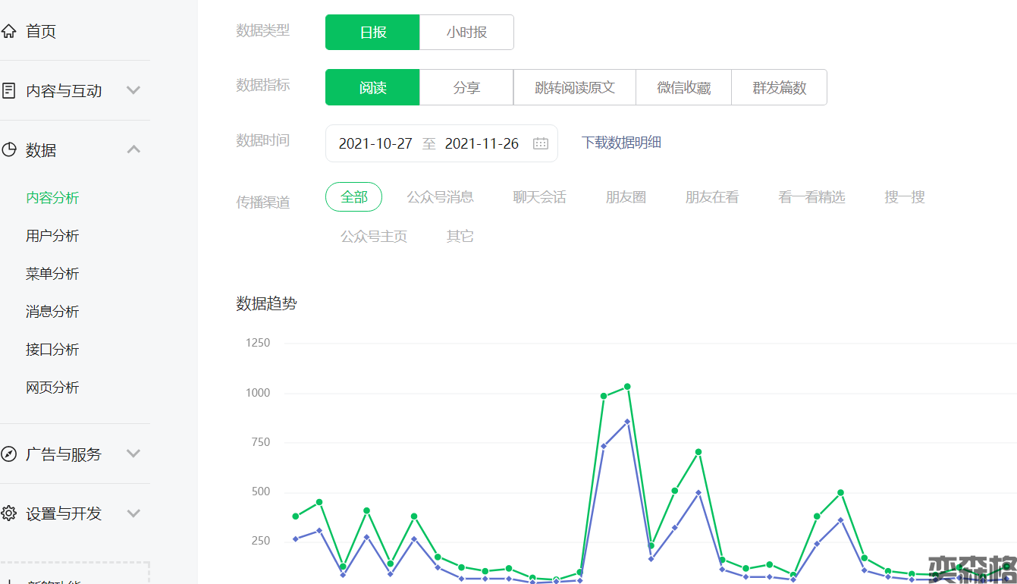This screenshot has height=584, width=1017.
Task: Switch to the 分享 metric tab
Action: (x=466, y=87)
